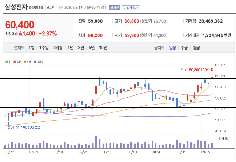The image size is (236, 162).
Task: Click the trading value 1,234,942 백만
Action: click(x=217, y=35)
